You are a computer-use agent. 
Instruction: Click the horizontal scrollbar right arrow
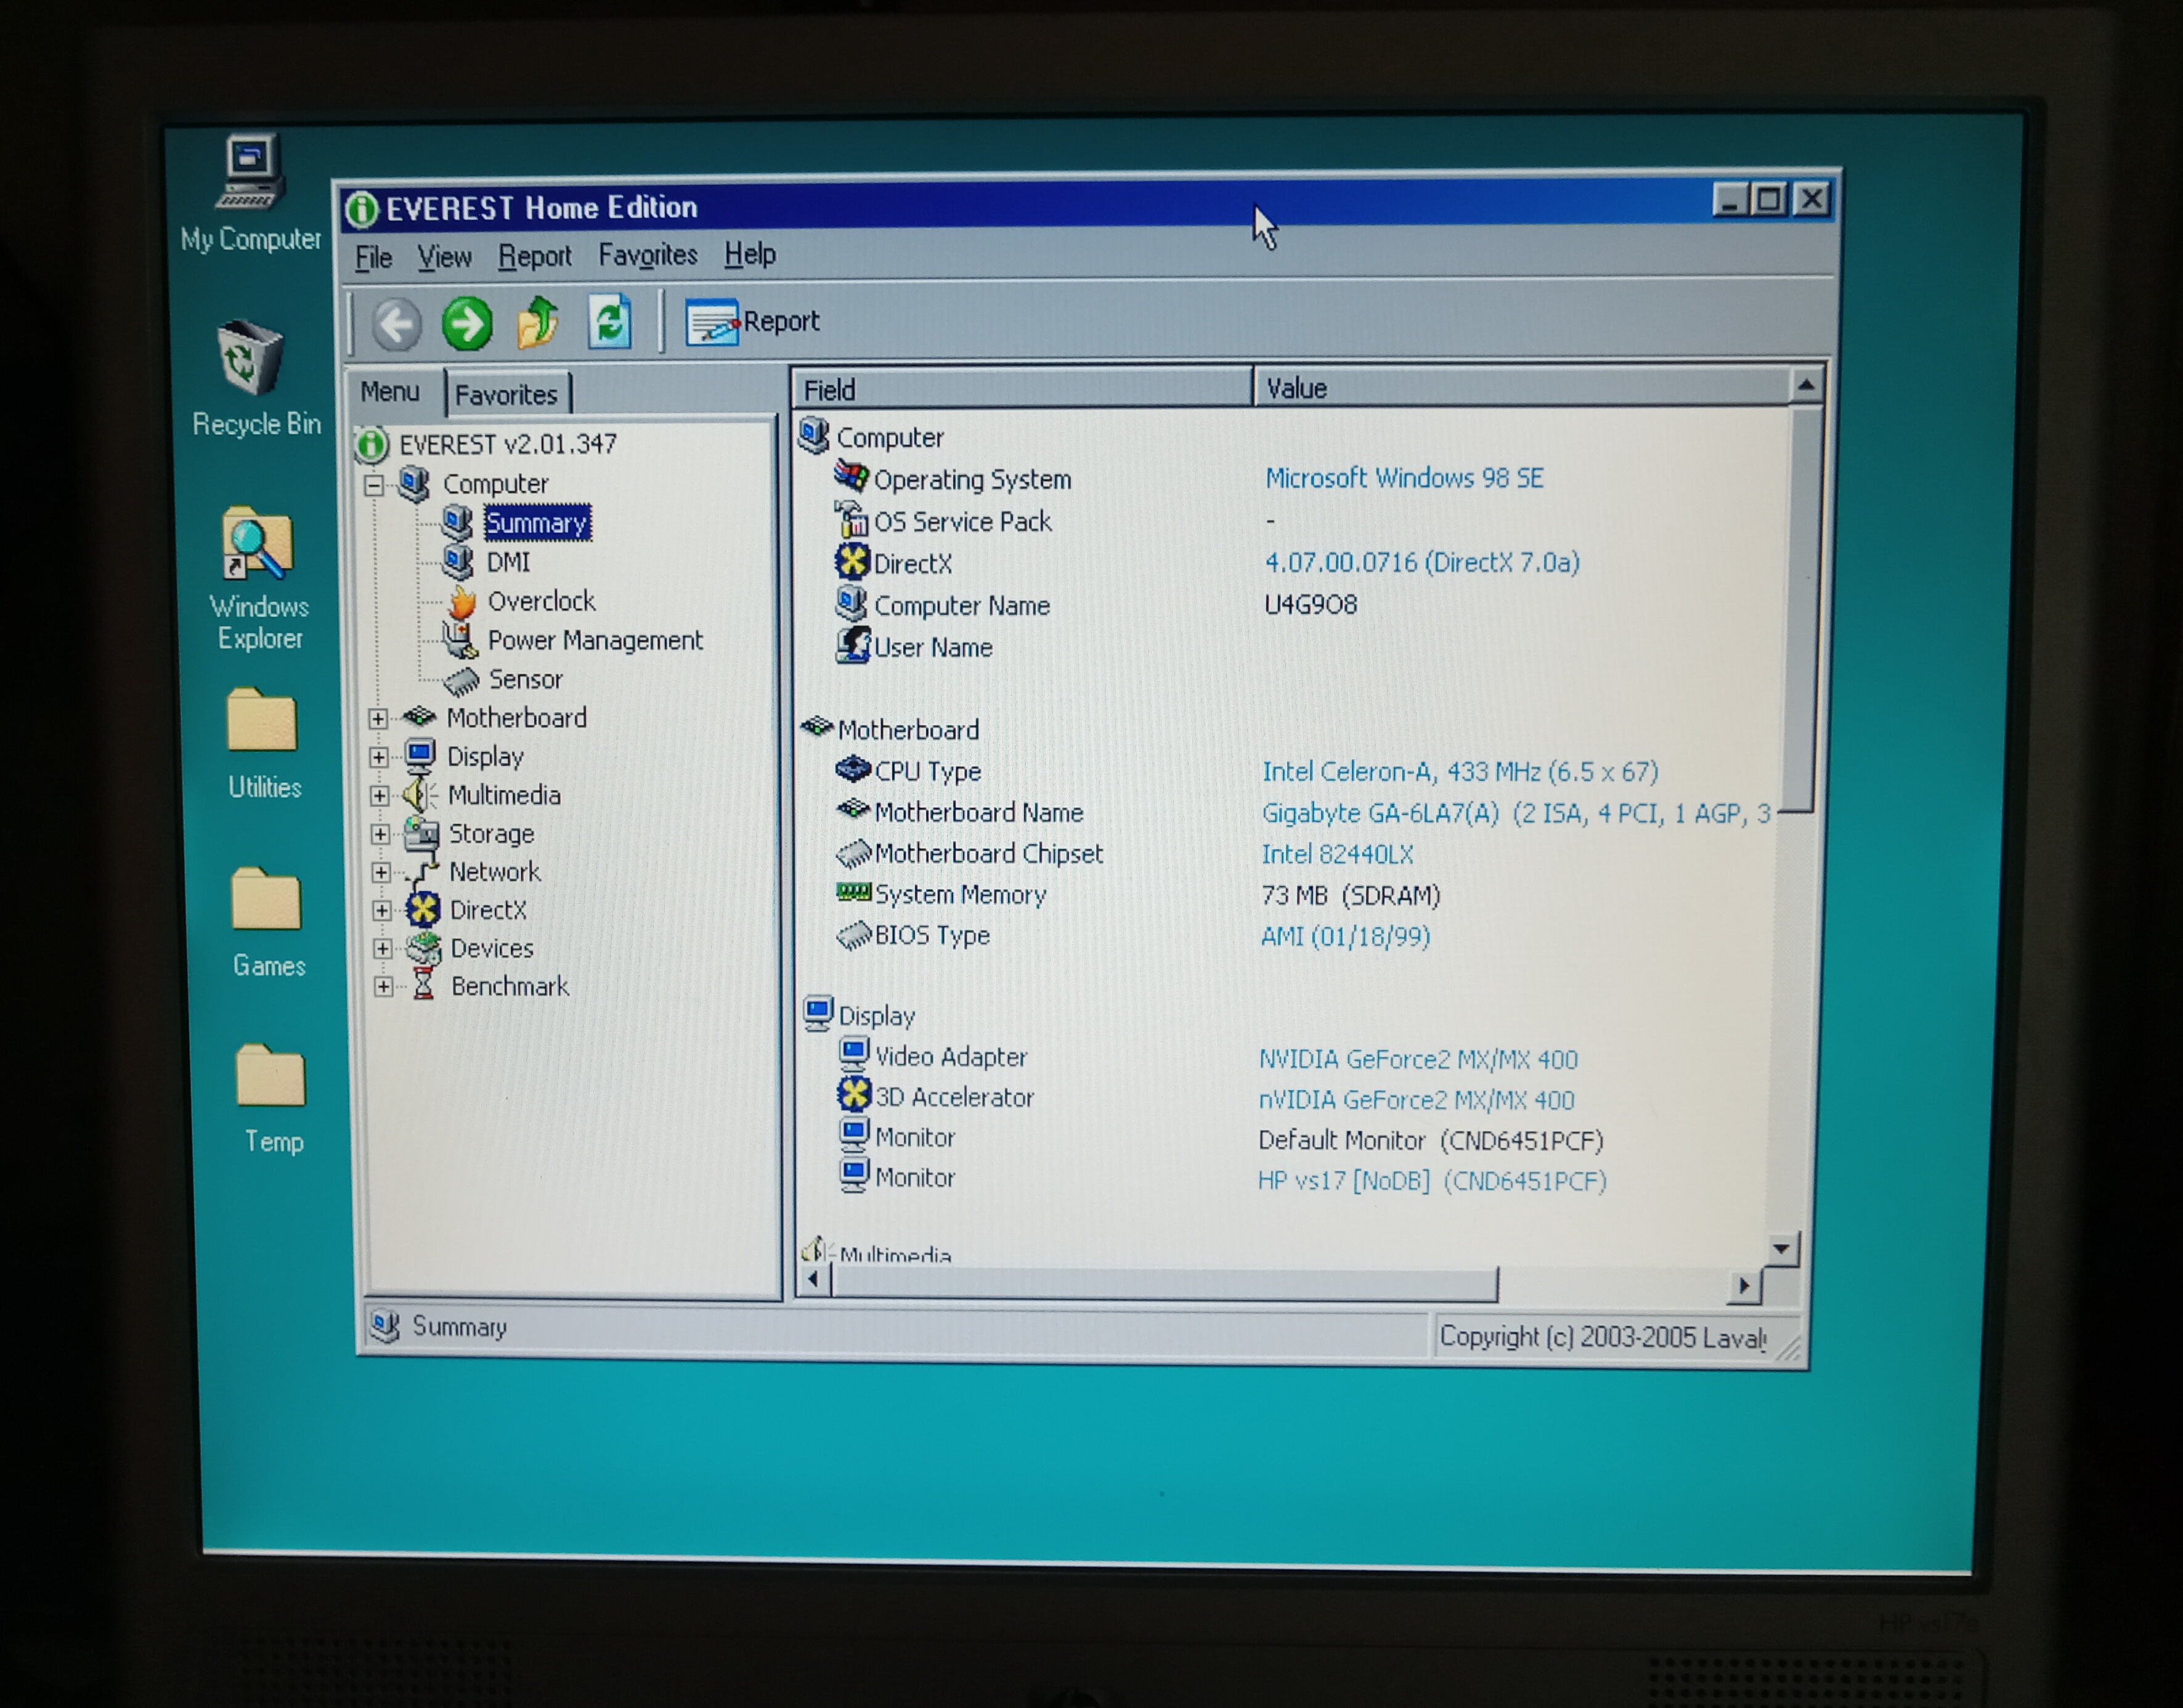[x=1744, y=1285]
